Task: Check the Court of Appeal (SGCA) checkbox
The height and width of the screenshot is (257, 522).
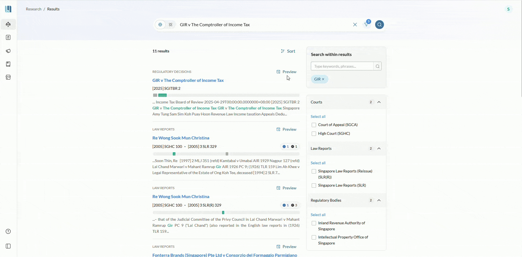Action: point(314,125)
